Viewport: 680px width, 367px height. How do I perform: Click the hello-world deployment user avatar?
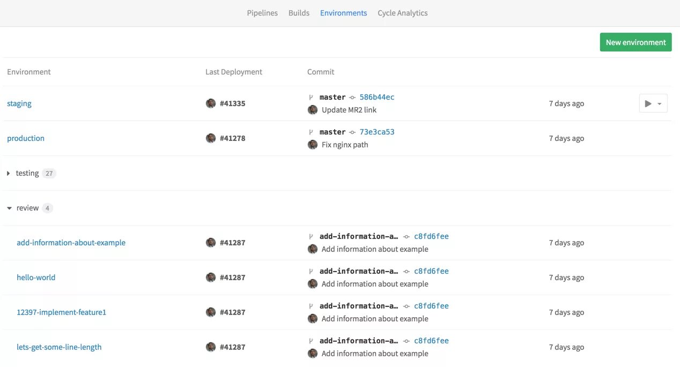tap(211, 278)
